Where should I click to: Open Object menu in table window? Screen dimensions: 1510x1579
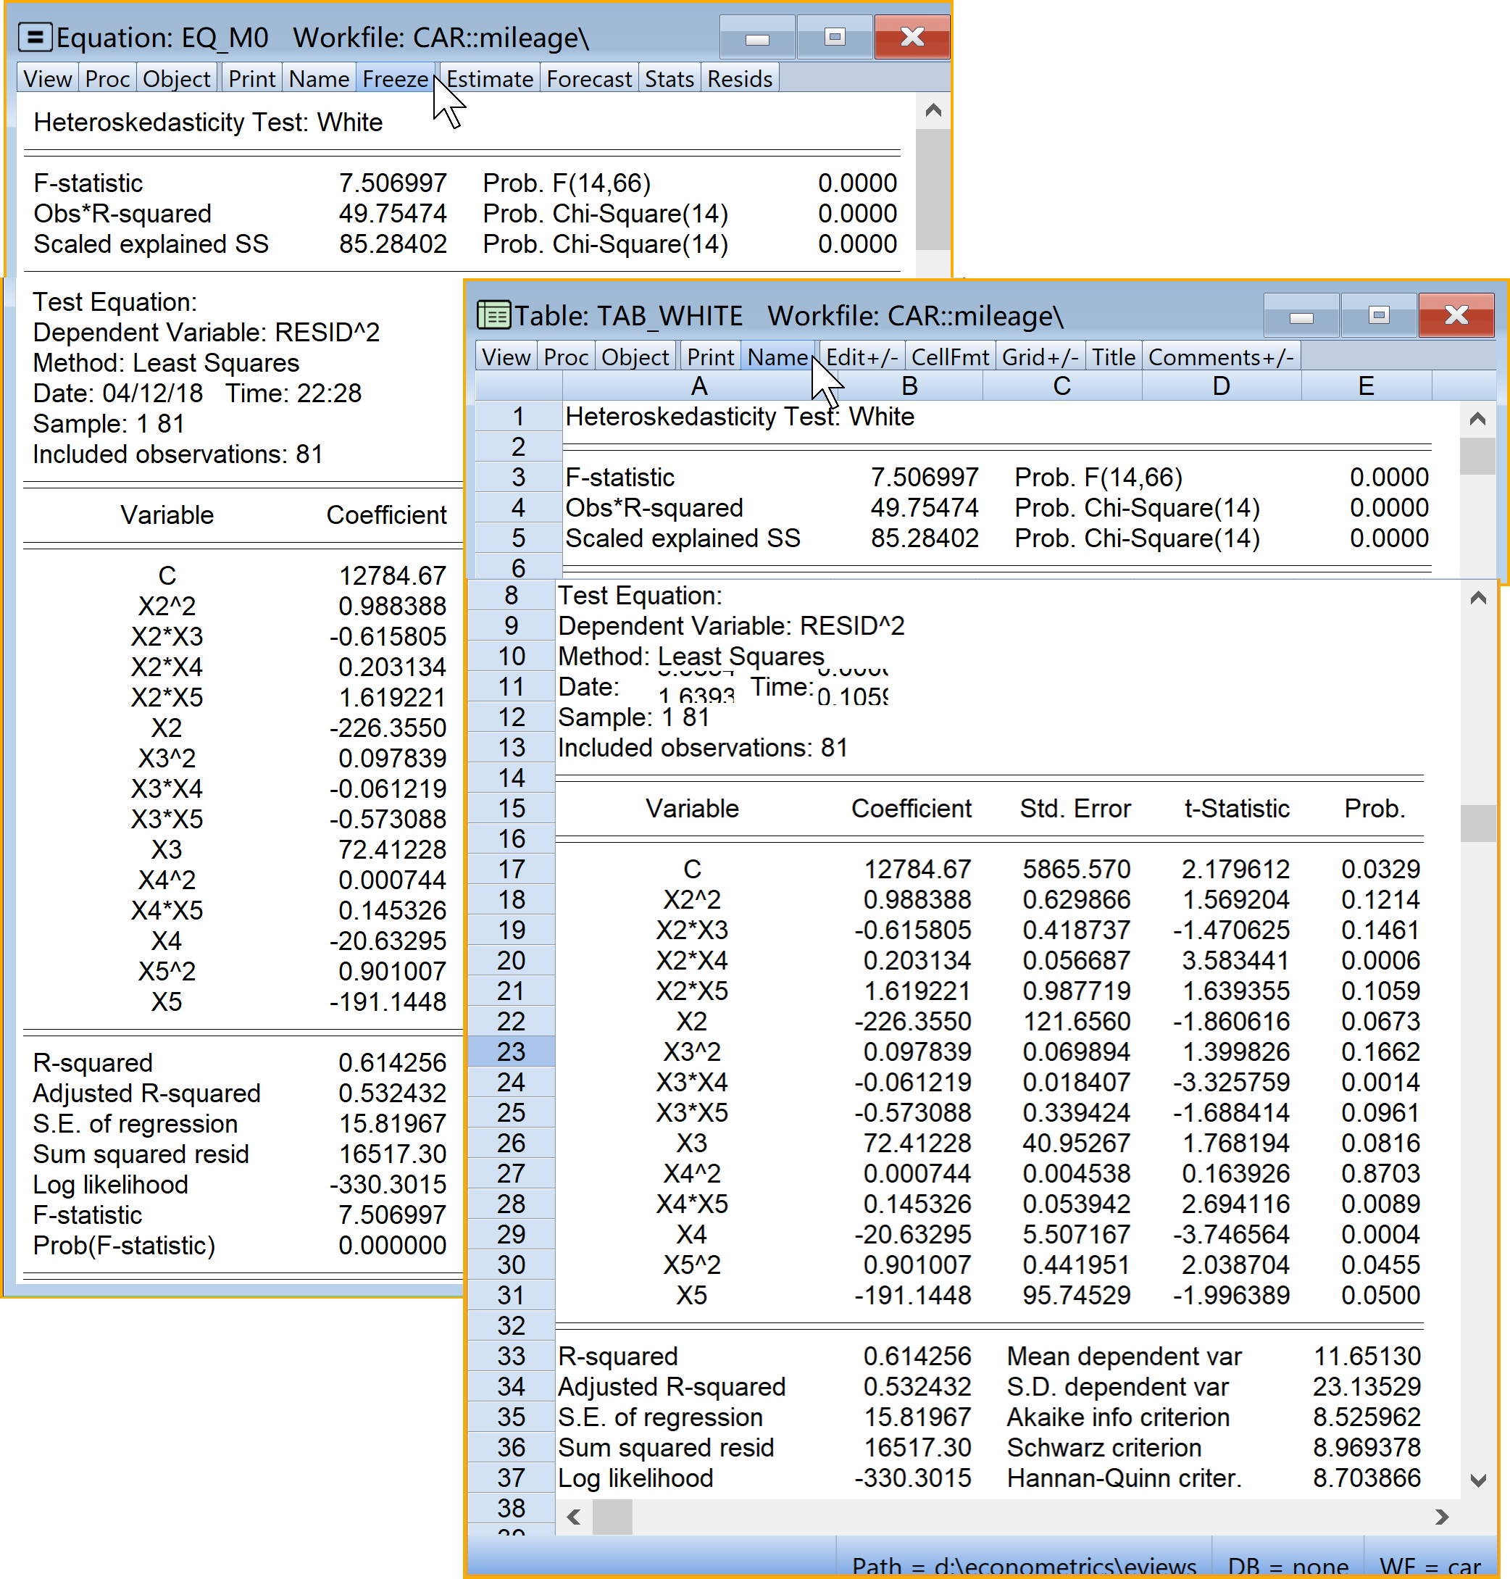coord(635,357)
